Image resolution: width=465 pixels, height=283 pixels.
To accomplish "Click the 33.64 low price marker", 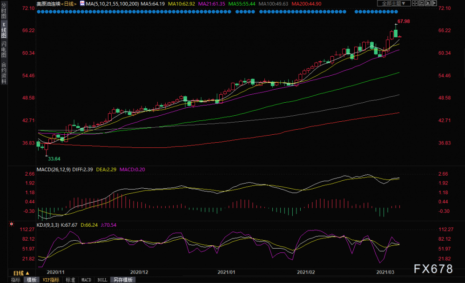I will click(54, 159).
